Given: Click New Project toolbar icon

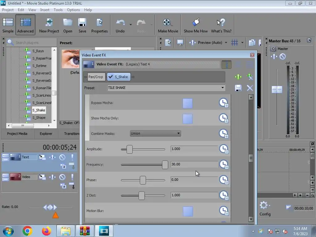Looking at the screenshot, I should [x=49, y=25].
